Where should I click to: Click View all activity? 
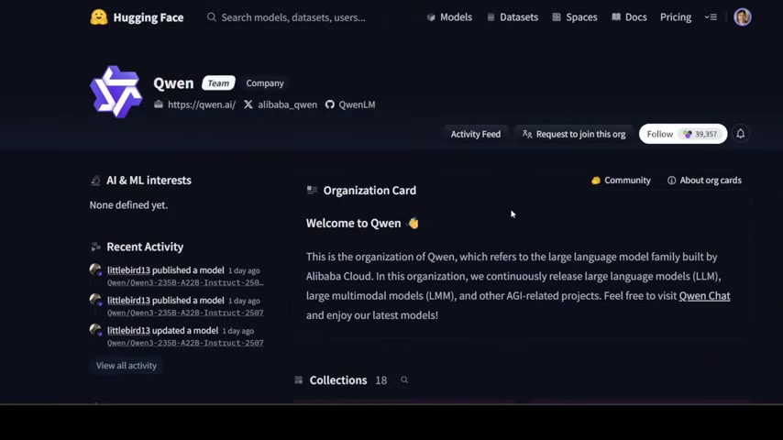(127, 366)
